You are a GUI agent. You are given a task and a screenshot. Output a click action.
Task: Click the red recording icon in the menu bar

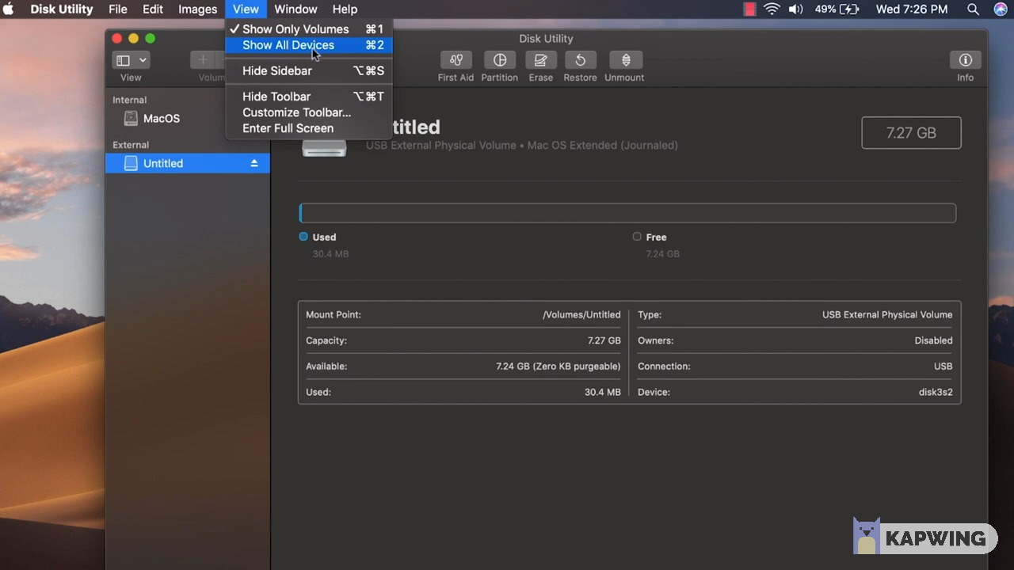[x=749, y=9]
